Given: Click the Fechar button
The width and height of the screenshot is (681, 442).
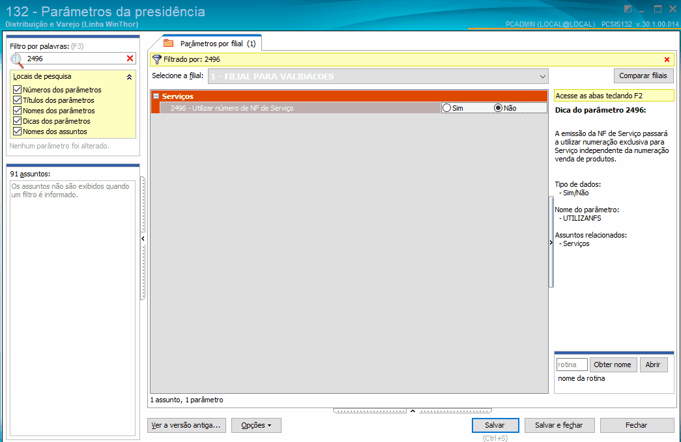Looking at the screenshot, I should coord(637,425).
